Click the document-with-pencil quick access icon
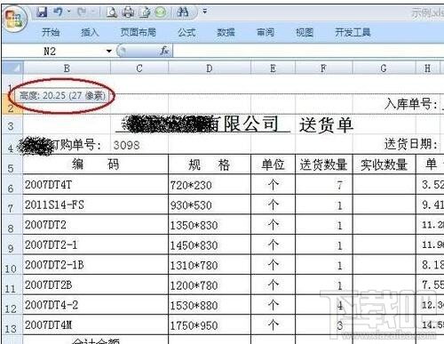The image size is (444, 344). pyautogui.click(x=145, y=12)
